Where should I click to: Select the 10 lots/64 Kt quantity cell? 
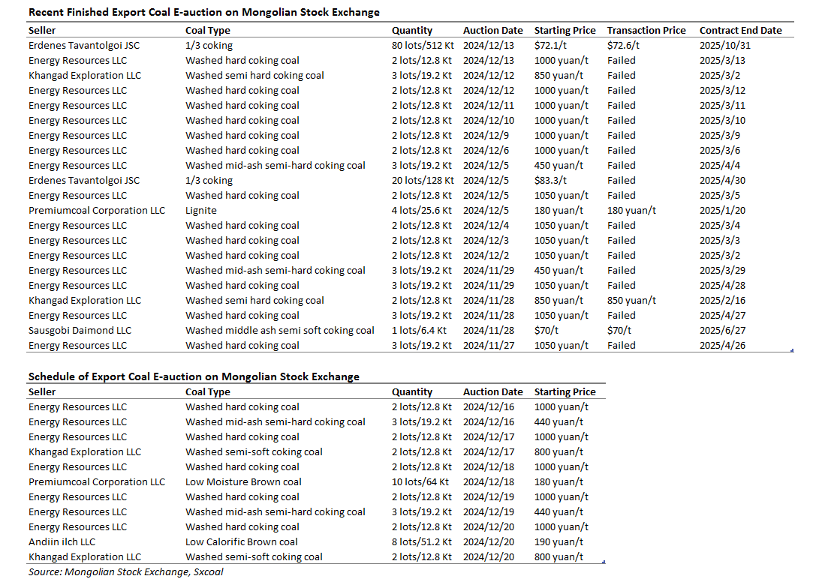coord(420,482)
